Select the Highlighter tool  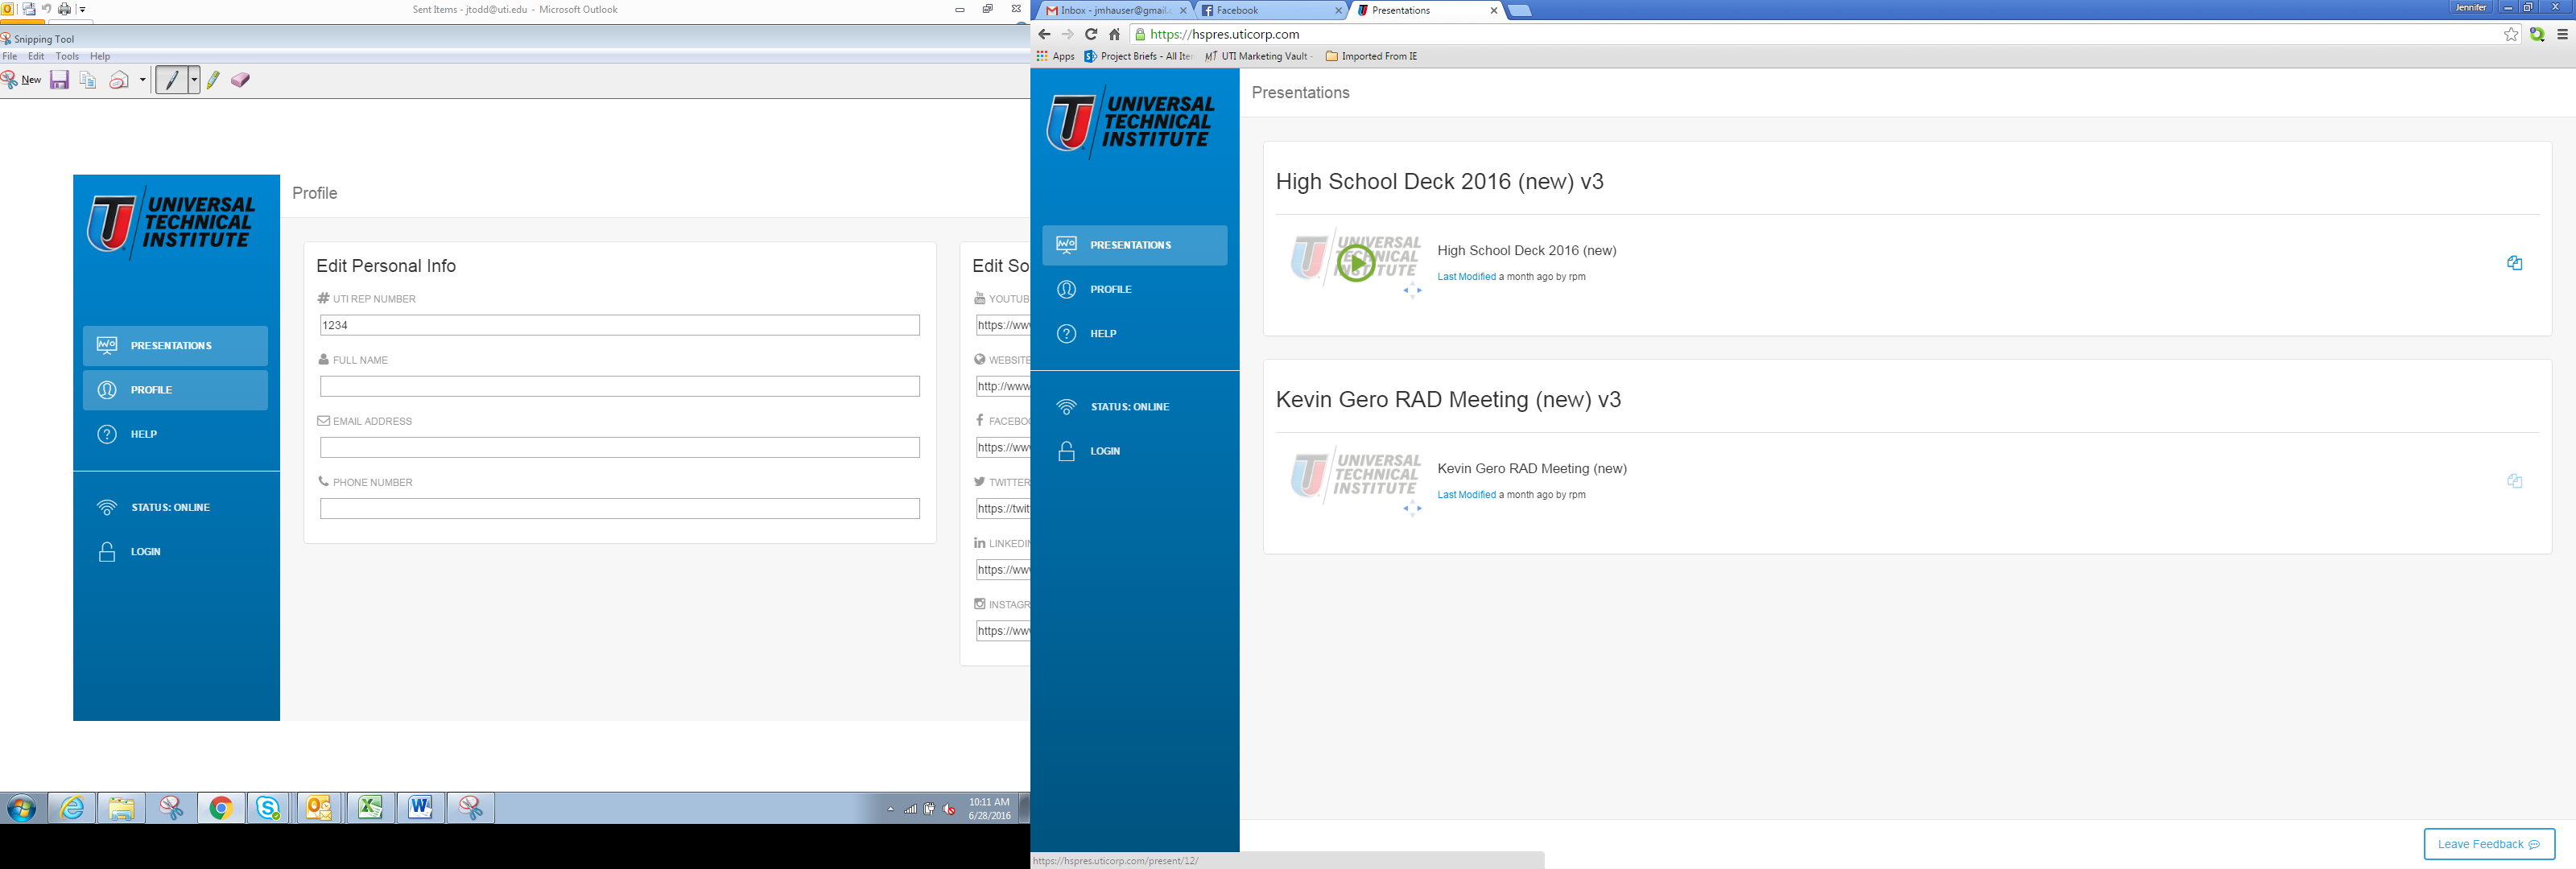tap(213, 80)
